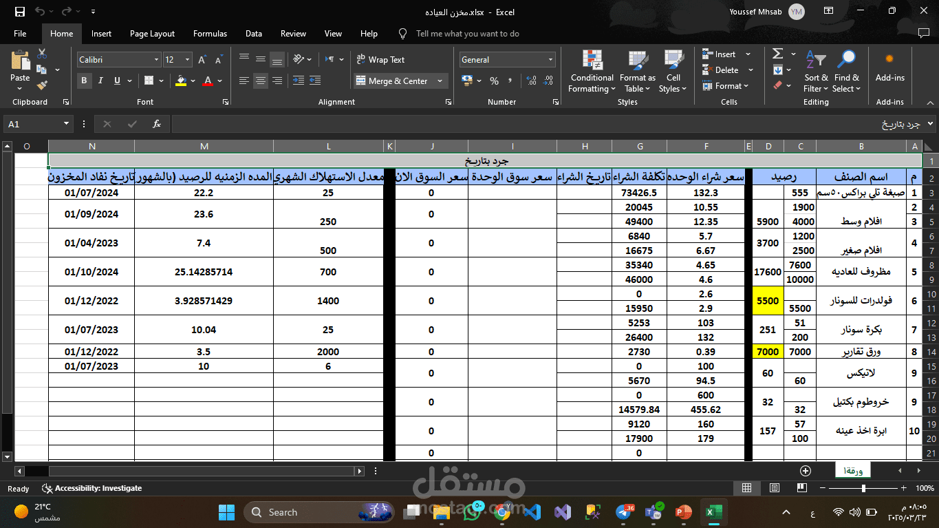Expand the Name Box dropdown arrow
This screenshot has height=528, width=939.
(x=67, y=124)
